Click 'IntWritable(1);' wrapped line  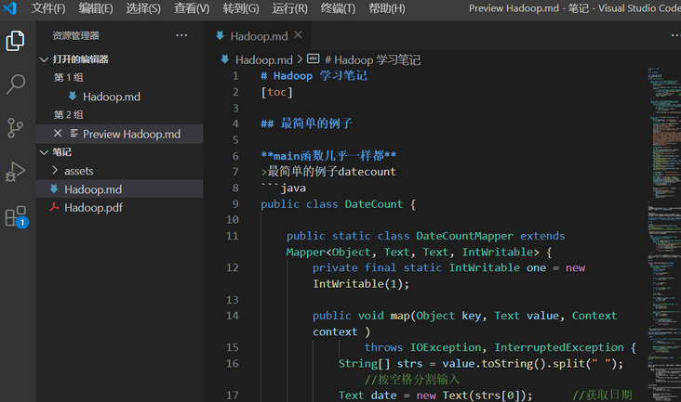click(361, 284)
